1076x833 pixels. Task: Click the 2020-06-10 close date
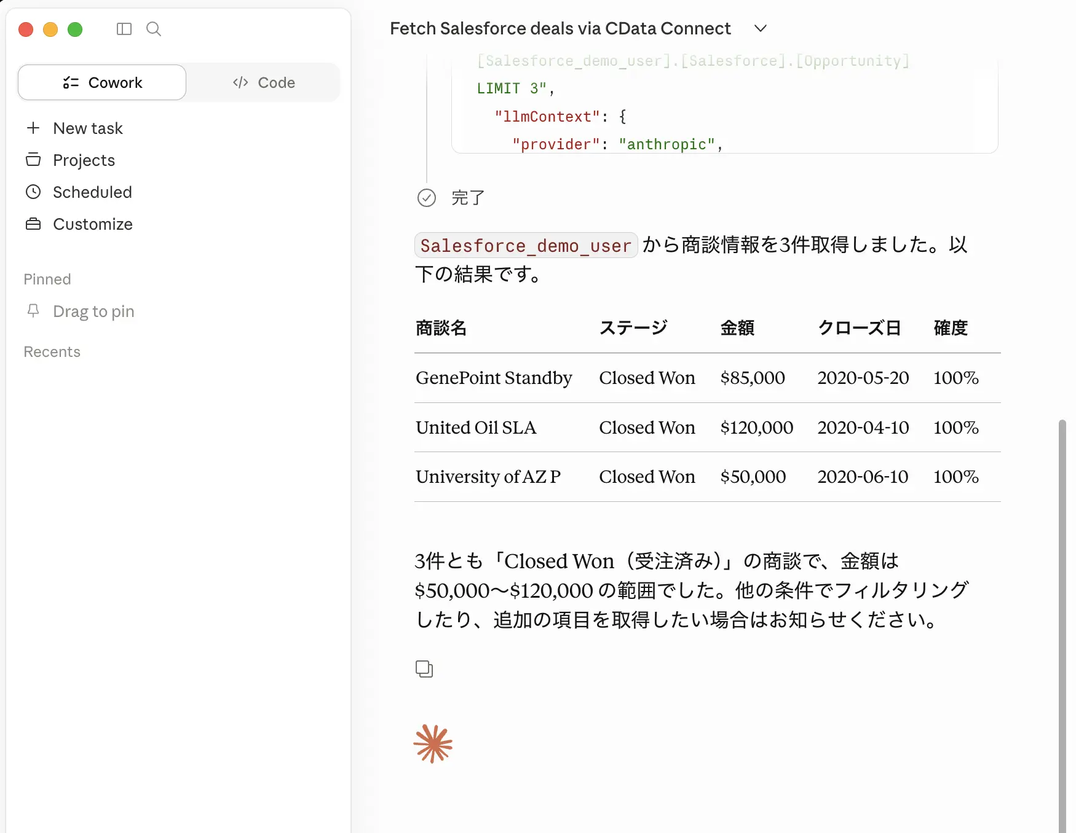(x=863, y=477)
